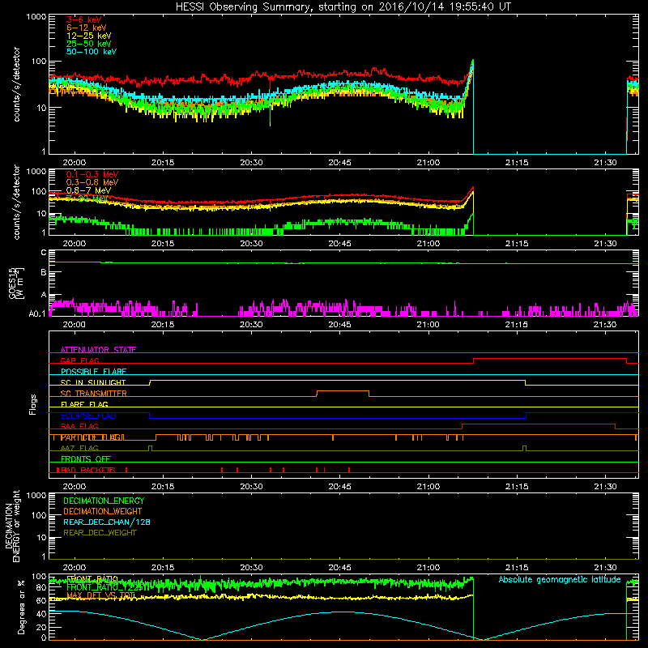648x648 pixels.
Task: Click the "ECLIPSE FLAG" label
Action: tap(88, 416)
